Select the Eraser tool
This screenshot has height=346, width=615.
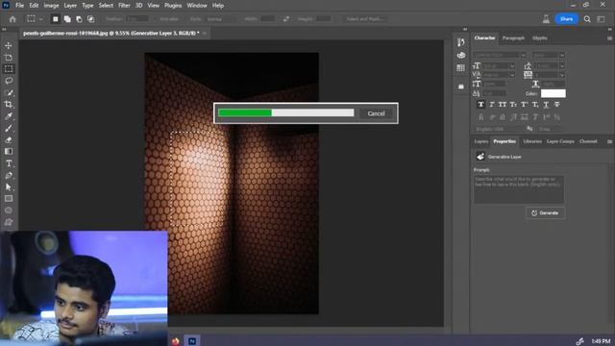point(9,139)
